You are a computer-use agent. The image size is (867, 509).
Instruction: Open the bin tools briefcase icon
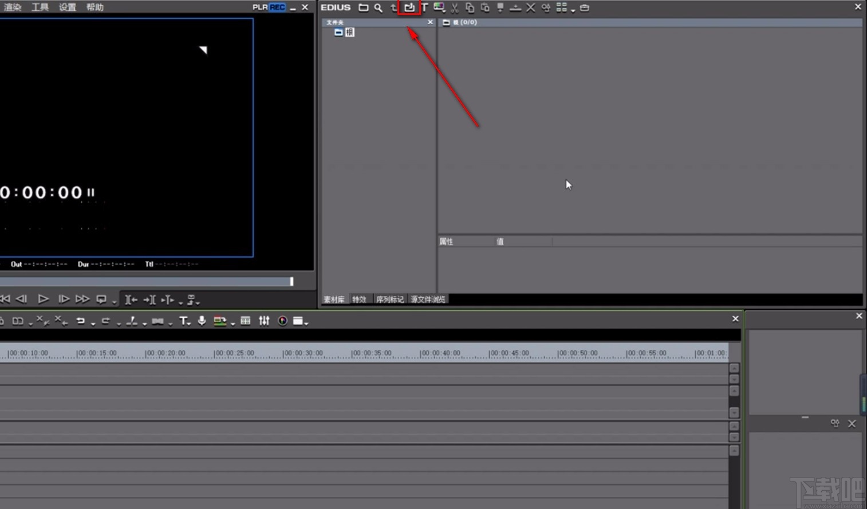tap(584, 7)
